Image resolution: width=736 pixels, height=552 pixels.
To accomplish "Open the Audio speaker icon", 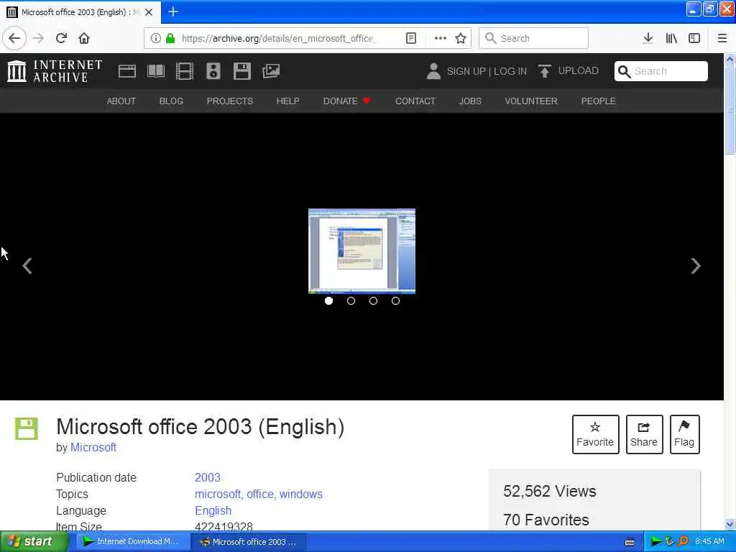I will pyautogui.click(x=213, y=71).
